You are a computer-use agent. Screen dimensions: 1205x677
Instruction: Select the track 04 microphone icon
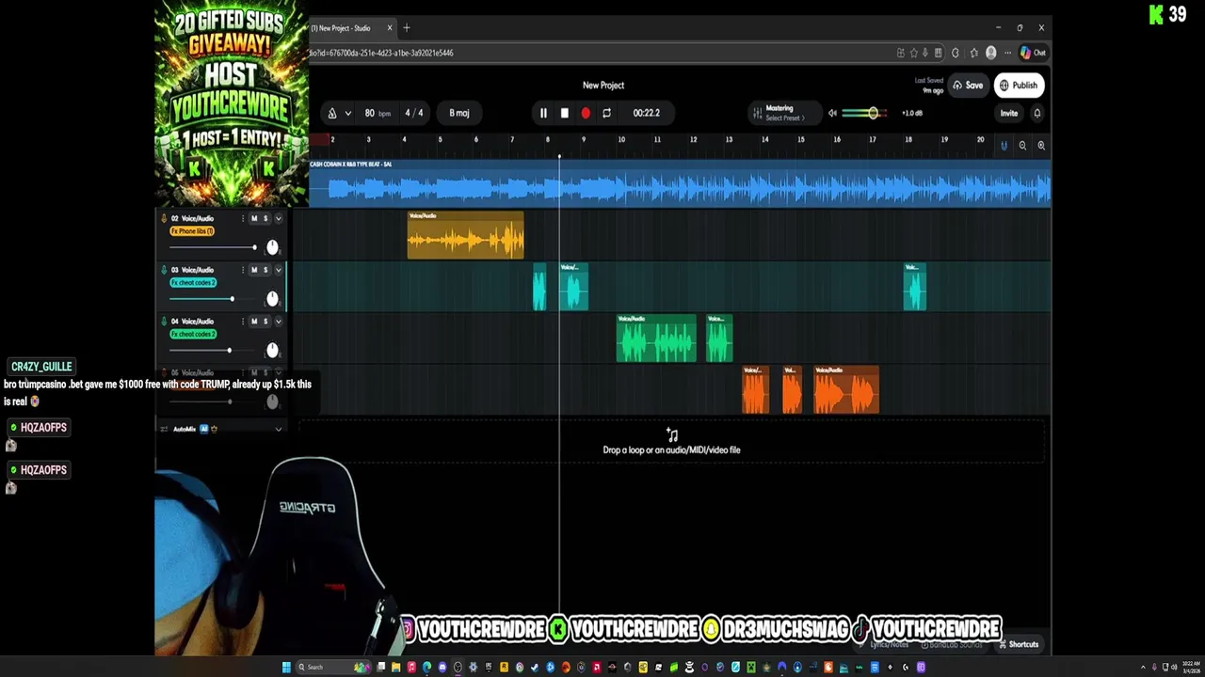pyautogui.click(x=164, y=322)
